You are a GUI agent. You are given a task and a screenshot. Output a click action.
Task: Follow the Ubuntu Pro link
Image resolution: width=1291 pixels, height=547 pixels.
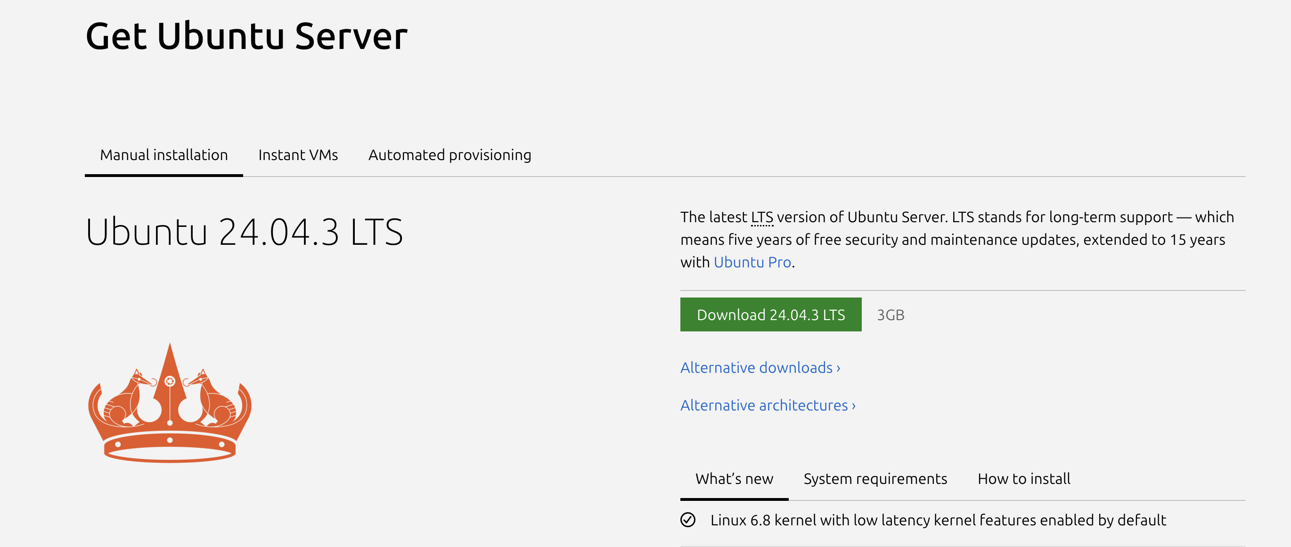pos(752,262)
